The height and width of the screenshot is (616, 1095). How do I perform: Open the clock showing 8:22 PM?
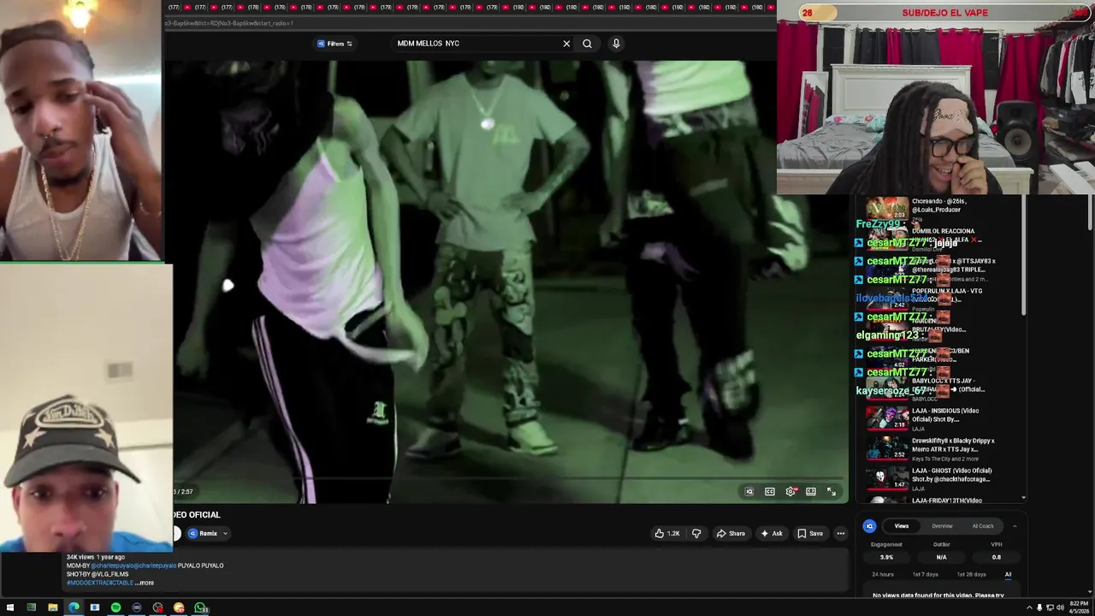point(1080,608)
